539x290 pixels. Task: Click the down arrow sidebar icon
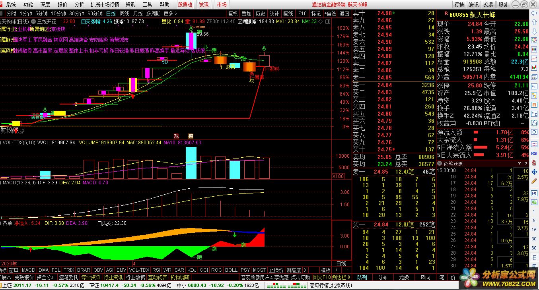pos(534,31)
